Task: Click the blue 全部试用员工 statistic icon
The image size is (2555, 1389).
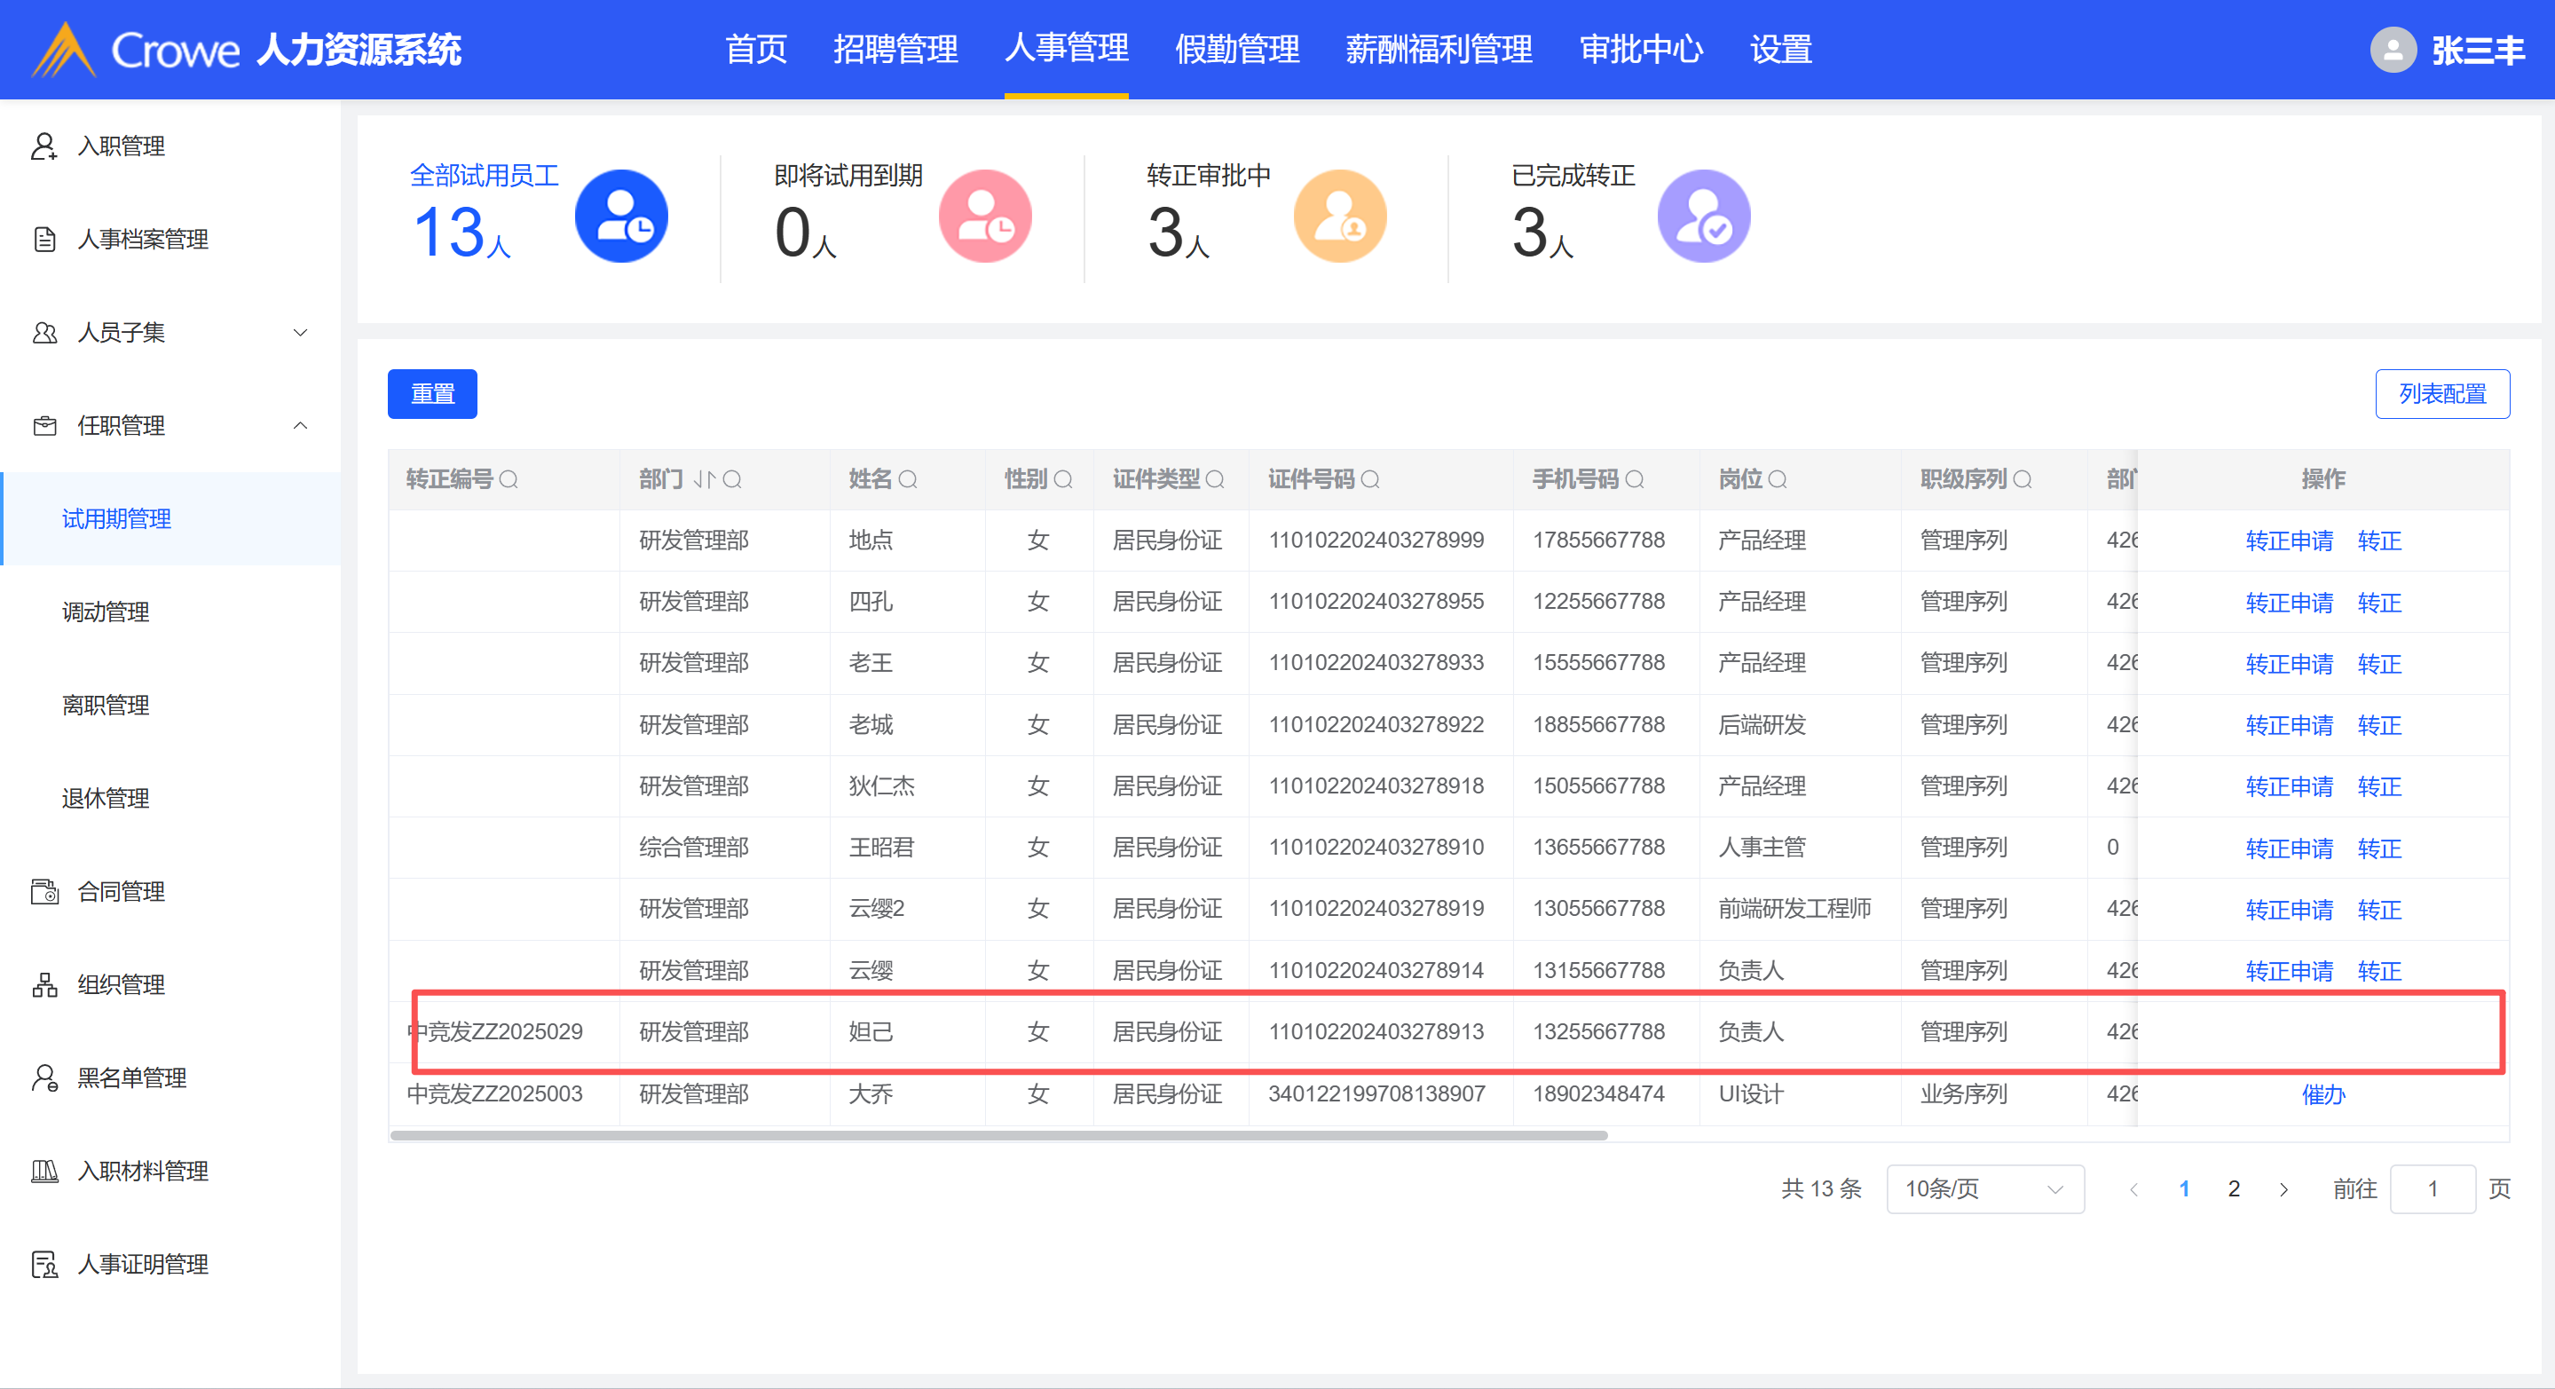Action: (x=621, y=217)
